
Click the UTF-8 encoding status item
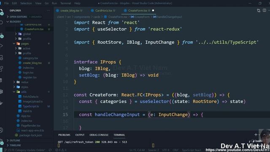point(166,150)
